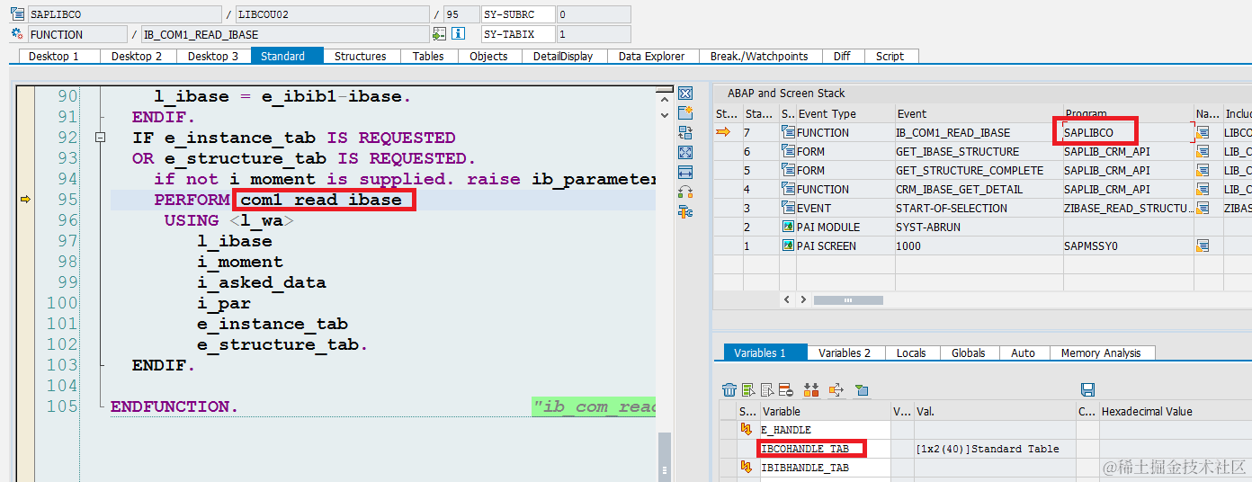Click navigation icon in GET_IBASE_STRUCTURE stack row
The width and height of the screenshot is (1252, 482).
tap(1202, 151)
